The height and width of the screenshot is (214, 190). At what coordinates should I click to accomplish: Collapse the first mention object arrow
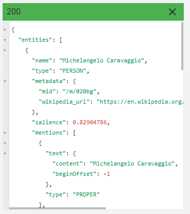(x=5, y=143)
